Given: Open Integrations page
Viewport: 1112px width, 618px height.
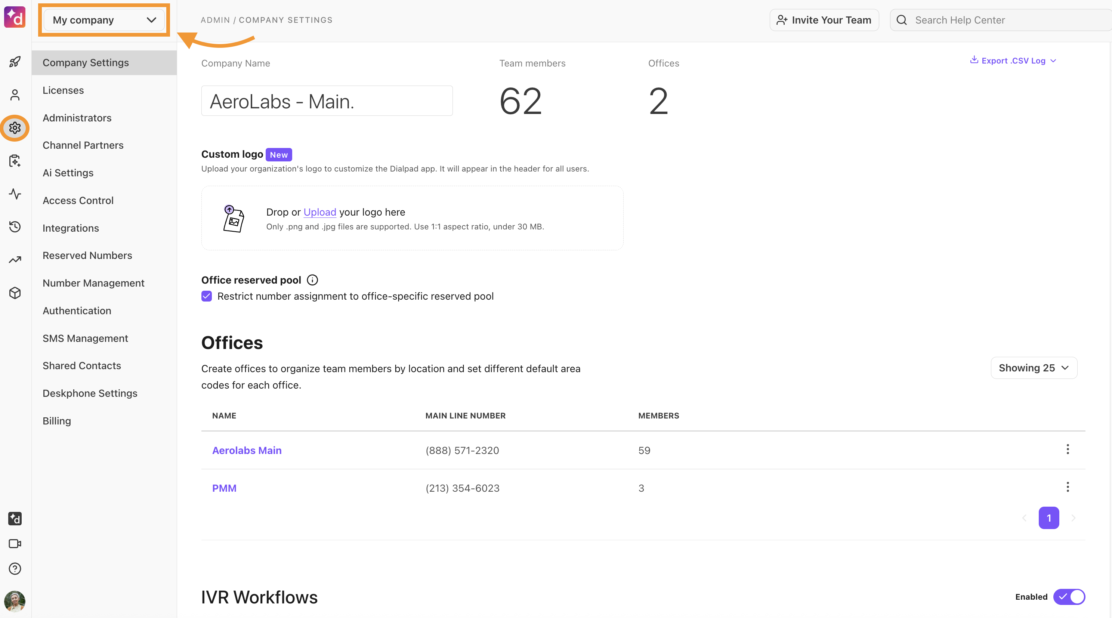Looking at the screenshot, I should coord(71,228).
